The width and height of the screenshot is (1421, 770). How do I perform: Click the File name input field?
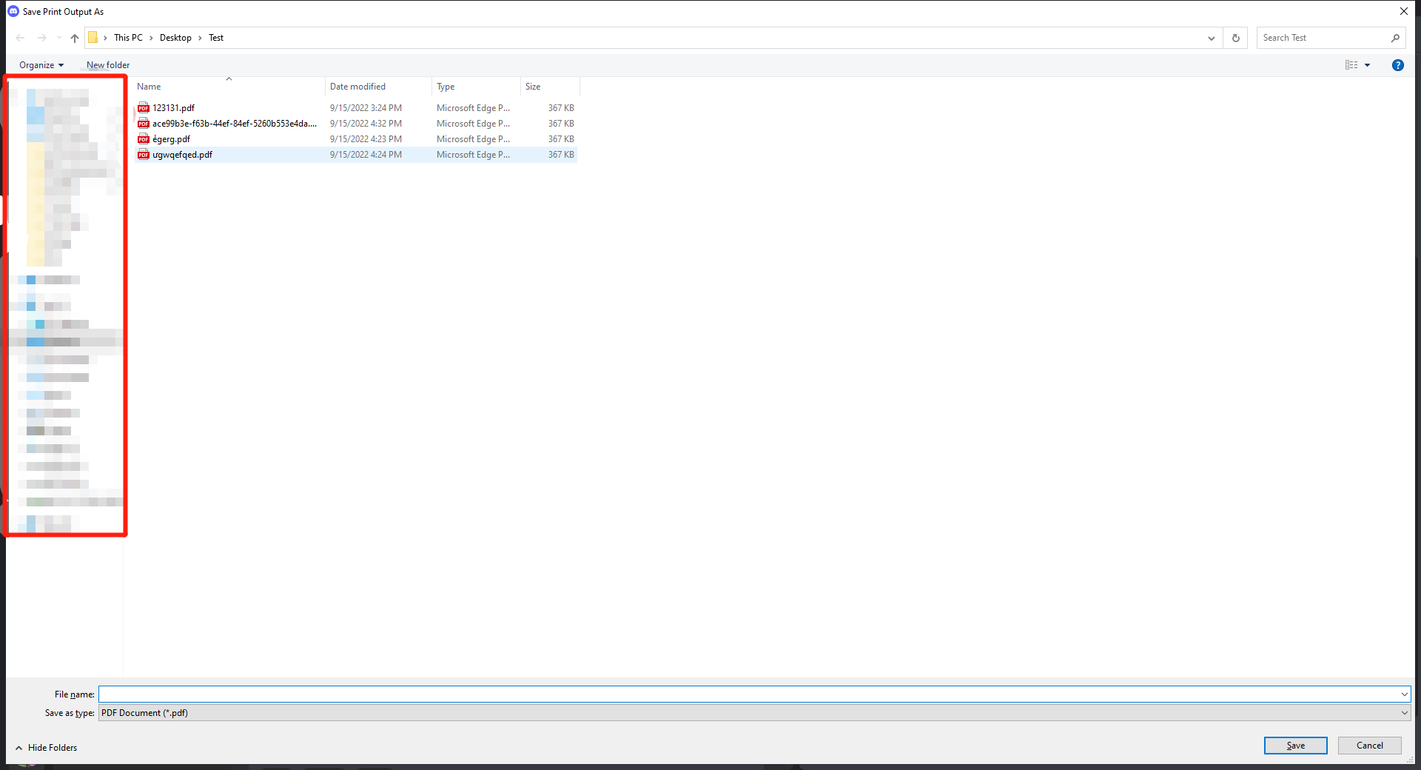(x=748, y=694)
